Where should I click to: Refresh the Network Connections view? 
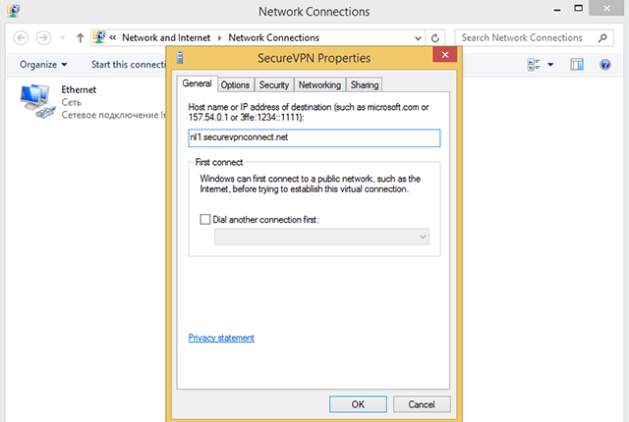point(434,38)
